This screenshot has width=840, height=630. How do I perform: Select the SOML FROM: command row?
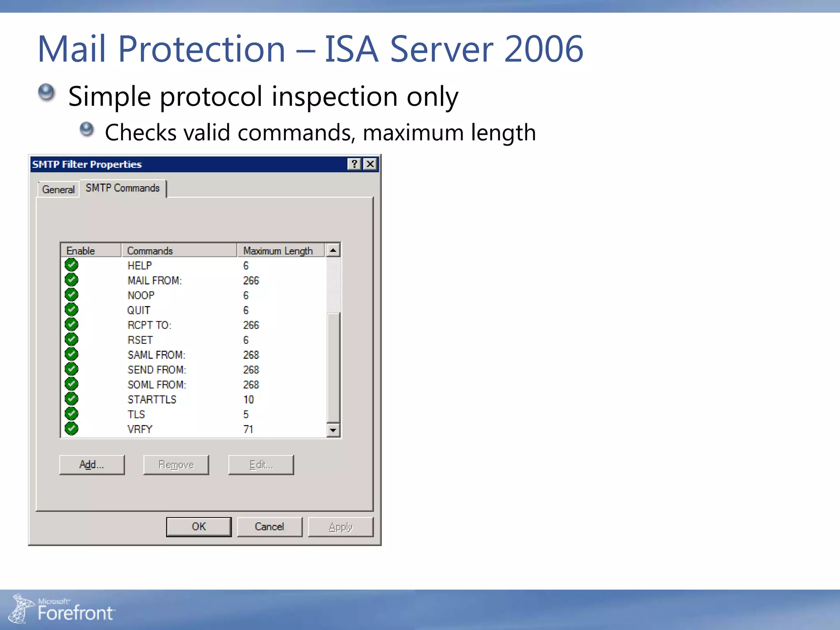coord(194,385)
